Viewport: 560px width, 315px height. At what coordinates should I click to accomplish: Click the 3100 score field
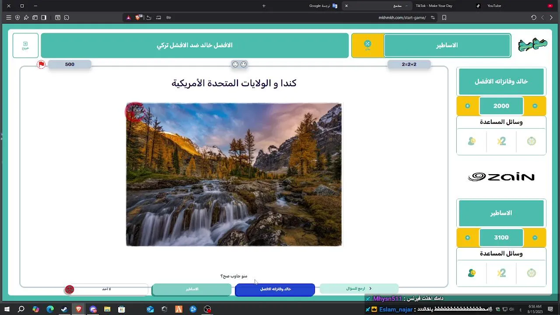[x=501, y=238]
